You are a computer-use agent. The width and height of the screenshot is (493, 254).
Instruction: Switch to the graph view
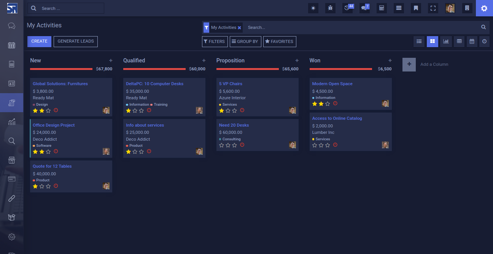point(446,41)
